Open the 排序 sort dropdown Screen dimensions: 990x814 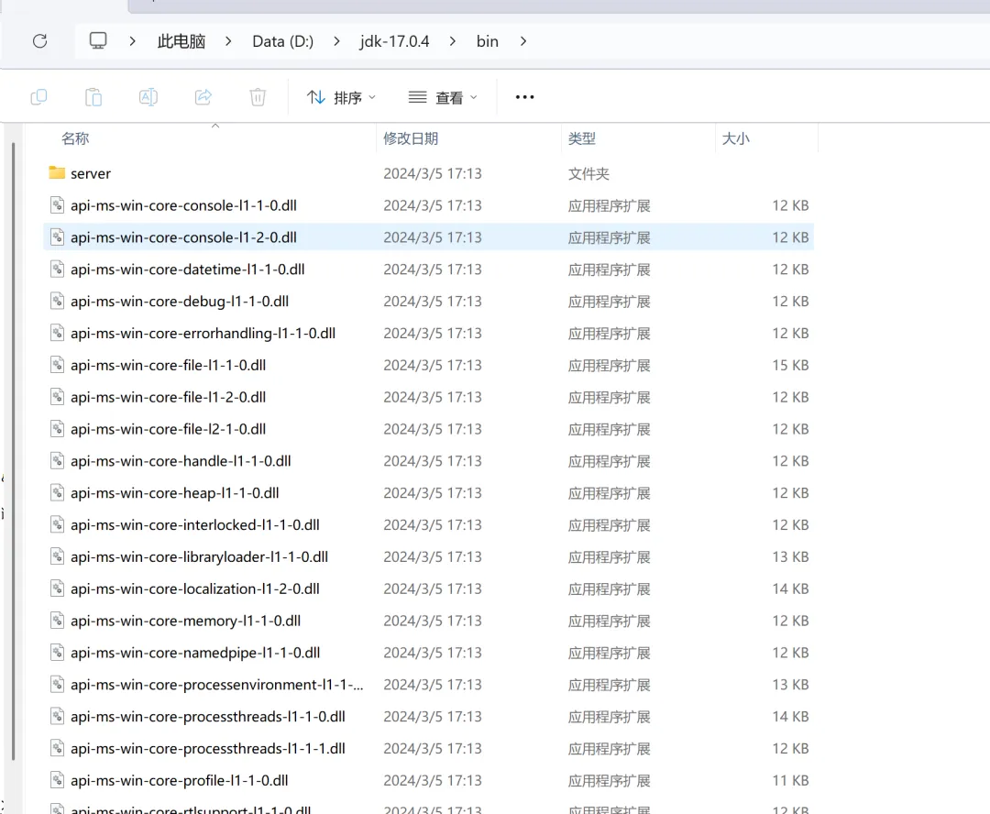[x=341, y=97]
